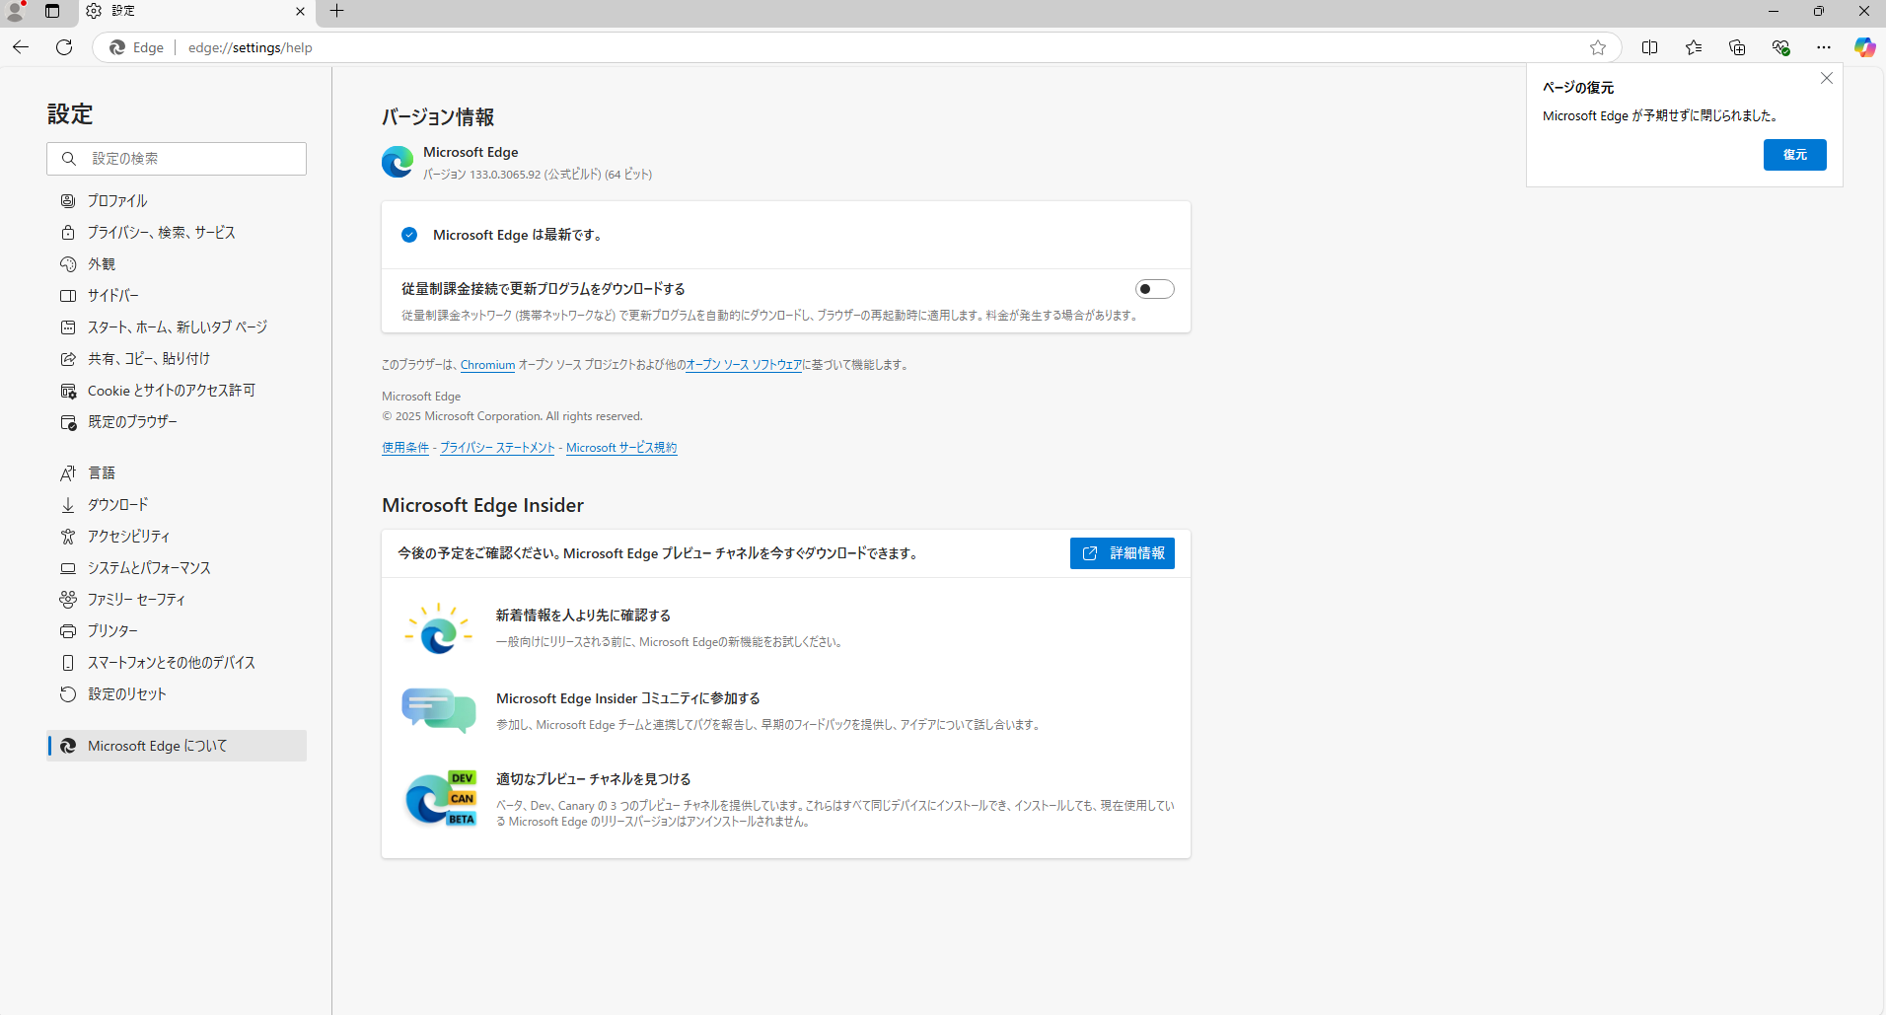This screenshot has height=1015, width=1886.
Task: Click the refresh page icon
Action: 64,47
